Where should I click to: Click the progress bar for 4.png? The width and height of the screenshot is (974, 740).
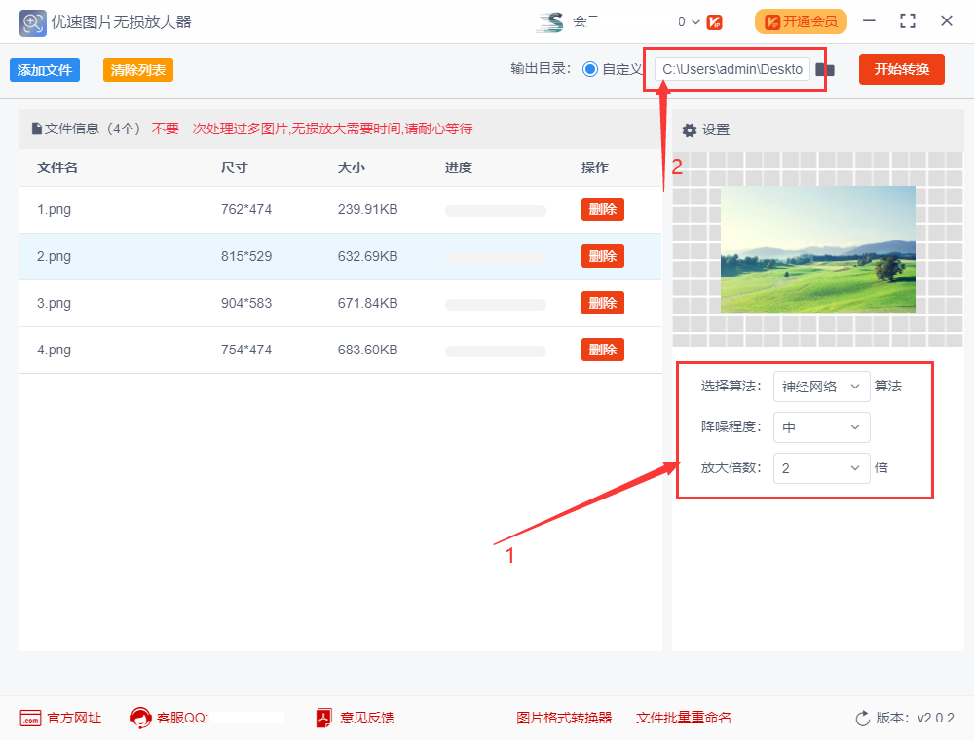pos(496,351)
